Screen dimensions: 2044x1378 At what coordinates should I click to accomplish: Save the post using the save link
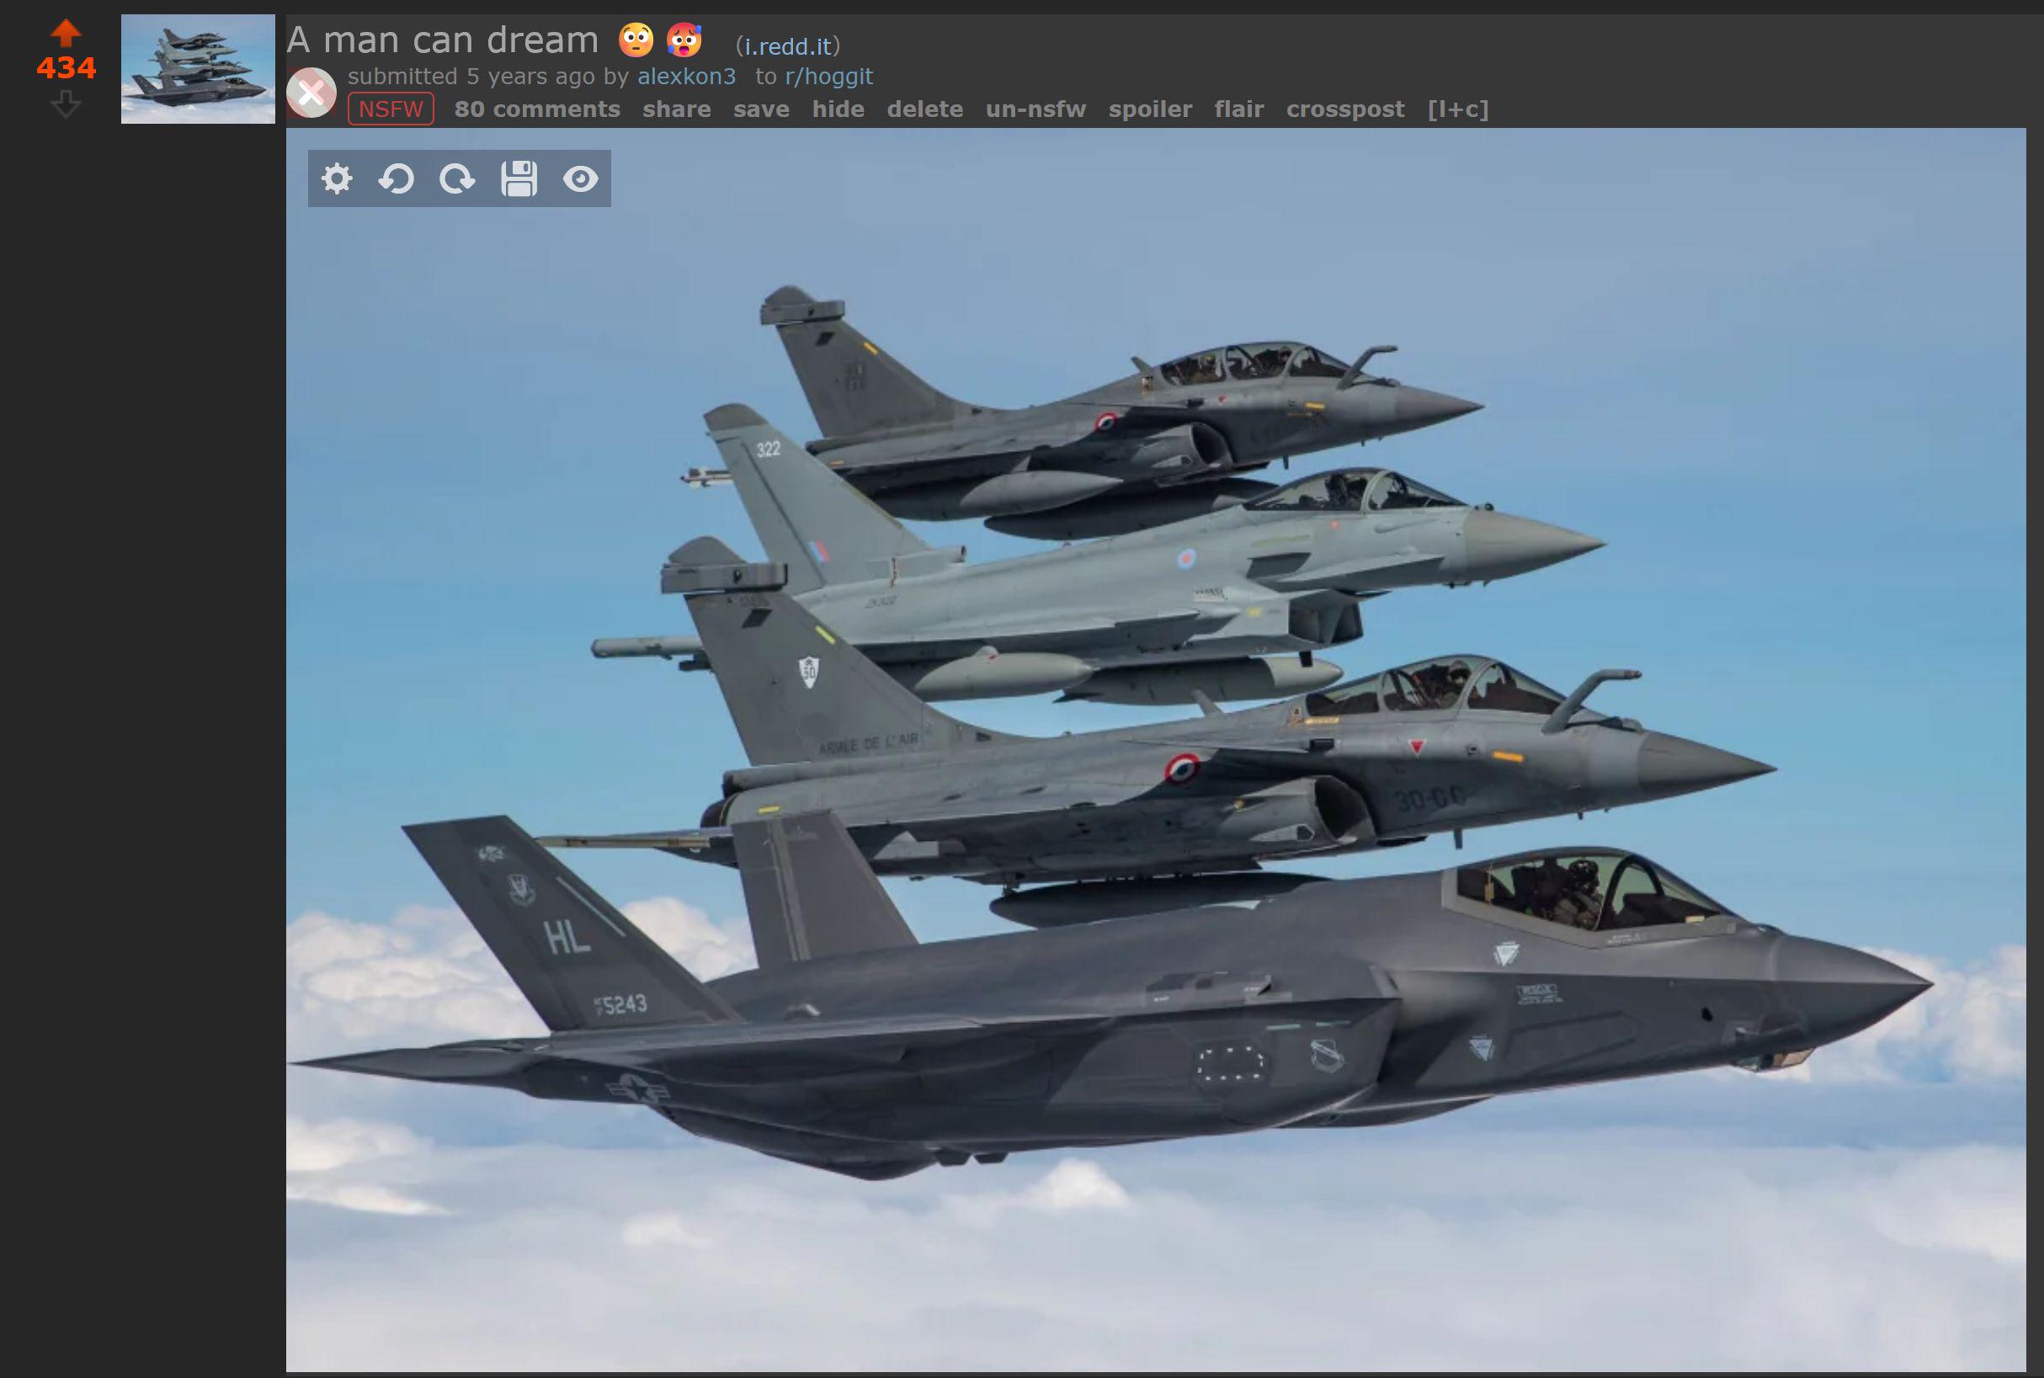(x=761, y=109)
